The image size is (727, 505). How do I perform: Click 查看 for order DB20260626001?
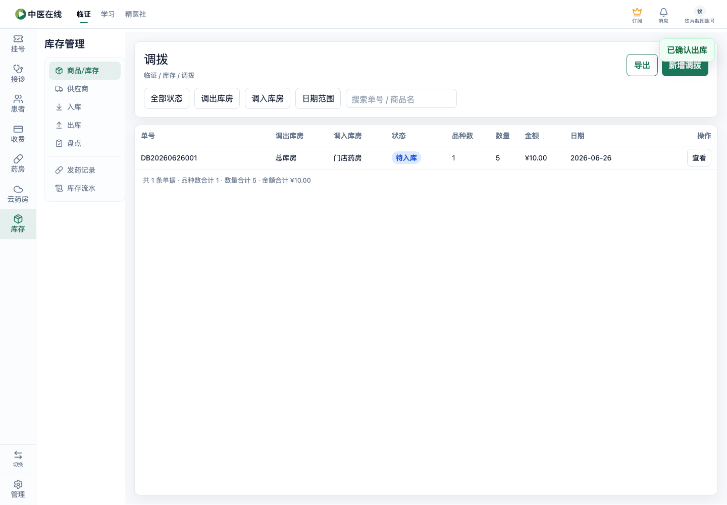pyautogui.click(x=699, y=158)
